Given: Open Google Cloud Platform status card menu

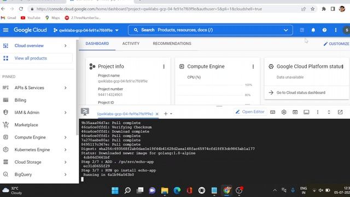Looking at the screenshot, I should point(342,67).
